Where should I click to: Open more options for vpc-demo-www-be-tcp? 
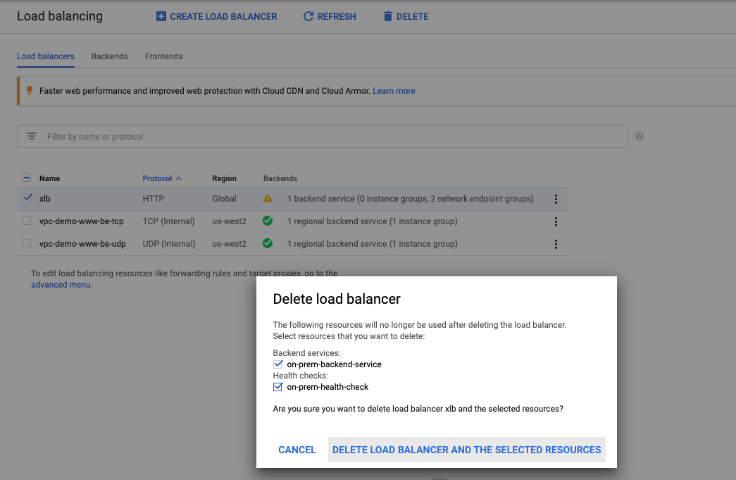556,222
